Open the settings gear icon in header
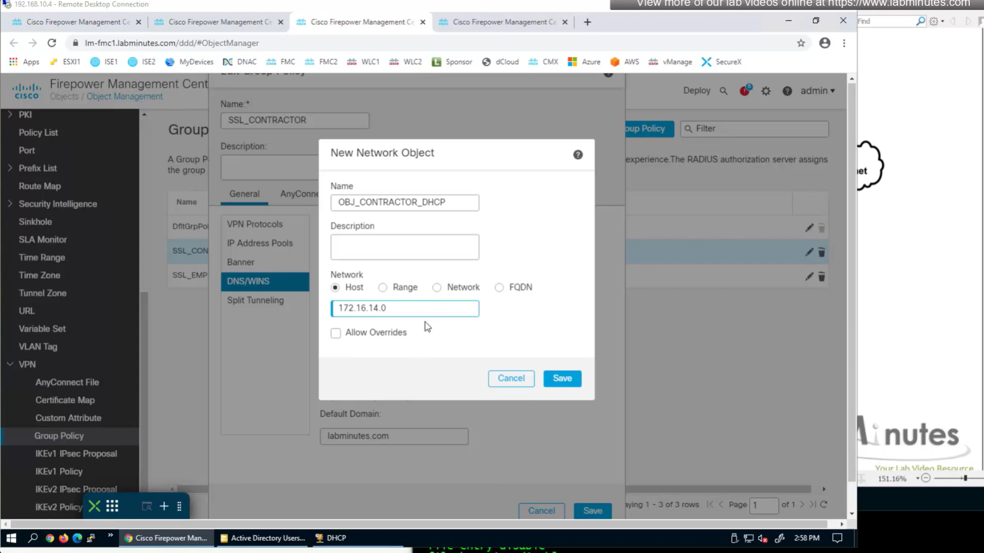Viewport: 984px width, 553px height. [x=766, y=91]
